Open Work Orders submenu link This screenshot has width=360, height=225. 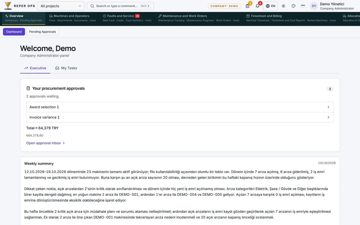pos(224,21)
